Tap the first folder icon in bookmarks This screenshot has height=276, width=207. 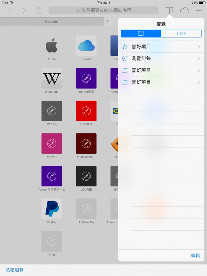coord(124,70)
